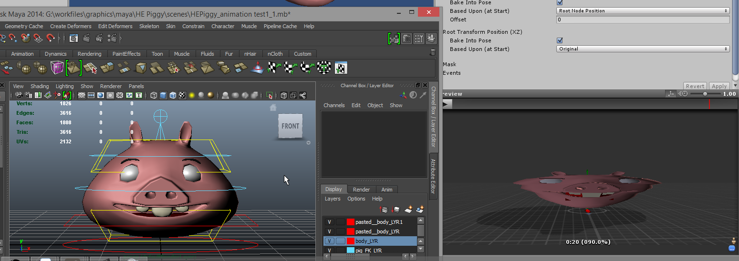This screenshot has width=739, height=261.
Task: Toggle display type box of pasted__body_LYR layer
Action: 340,231
